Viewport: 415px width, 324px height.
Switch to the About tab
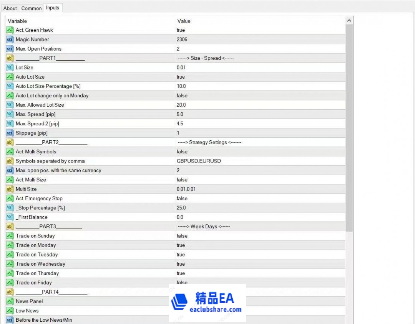click(10, 8)
